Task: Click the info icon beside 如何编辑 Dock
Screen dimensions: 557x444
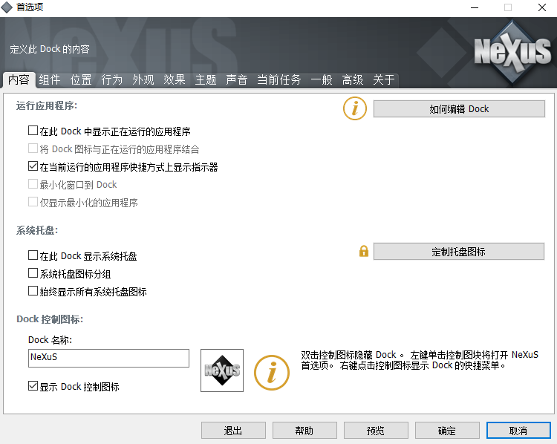Action: 355,108
